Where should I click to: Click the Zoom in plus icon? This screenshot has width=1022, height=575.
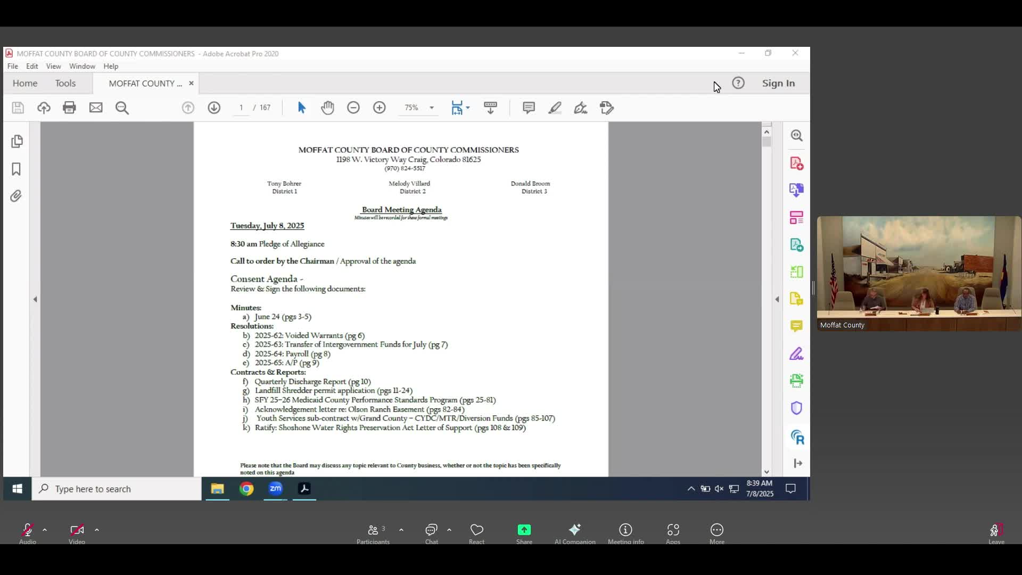[x=379, y=108]
